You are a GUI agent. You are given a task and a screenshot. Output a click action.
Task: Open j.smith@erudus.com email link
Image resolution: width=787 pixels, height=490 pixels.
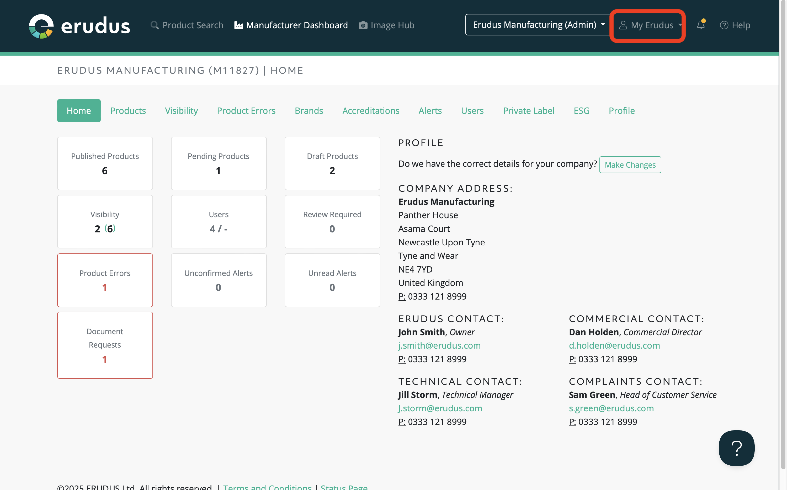point(439,345)
